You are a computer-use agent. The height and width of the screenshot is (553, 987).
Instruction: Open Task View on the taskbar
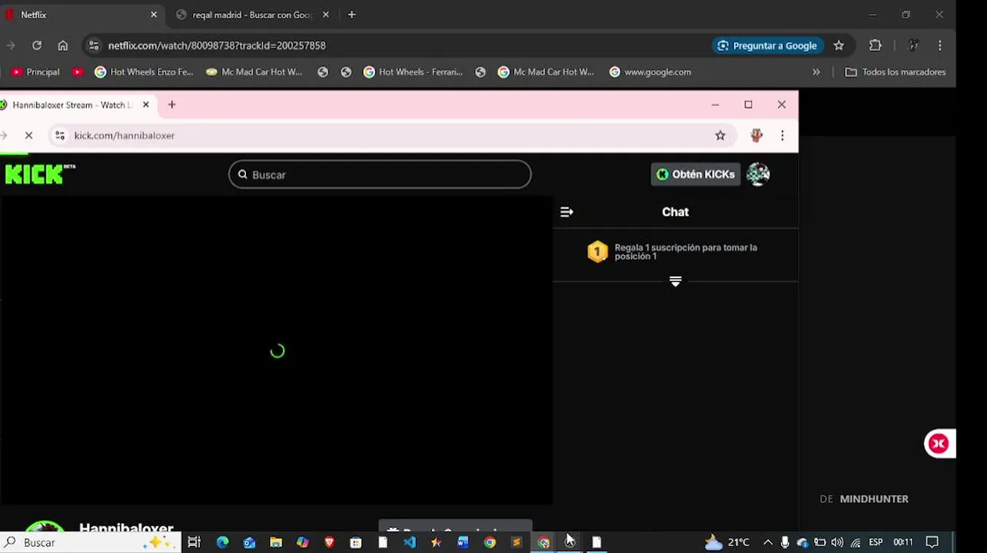click(194, 542)
